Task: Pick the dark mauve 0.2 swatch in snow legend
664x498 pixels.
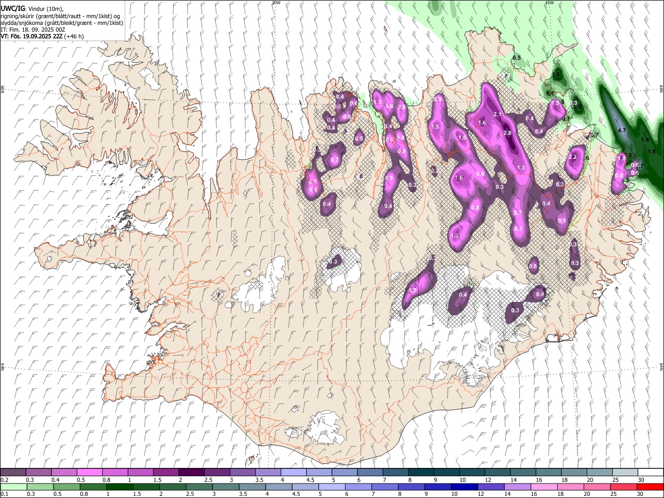Action: pyautogui.click(x=13, y=472)
